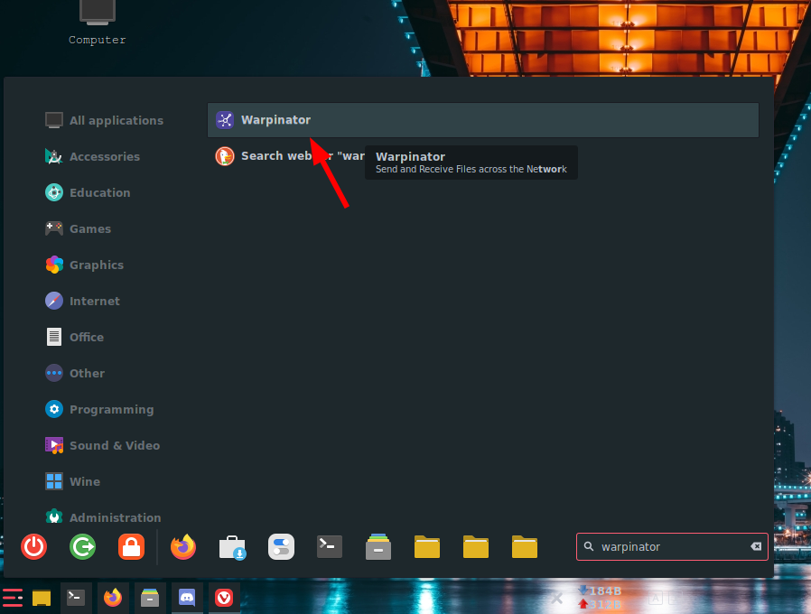Viewport: 811px width, 614px height.
Task: Click the Wine category icon
Action: click(x=54, y=481)
